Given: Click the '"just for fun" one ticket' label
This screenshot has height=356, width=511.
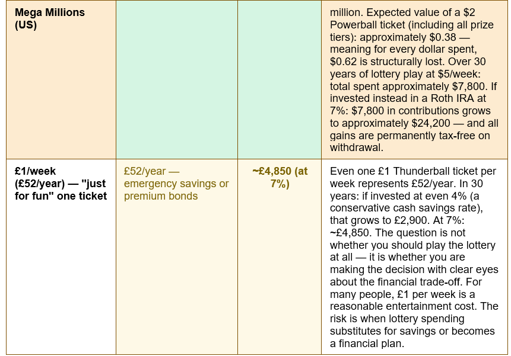Looking at the screenshot, I should (x=61, y=190).
